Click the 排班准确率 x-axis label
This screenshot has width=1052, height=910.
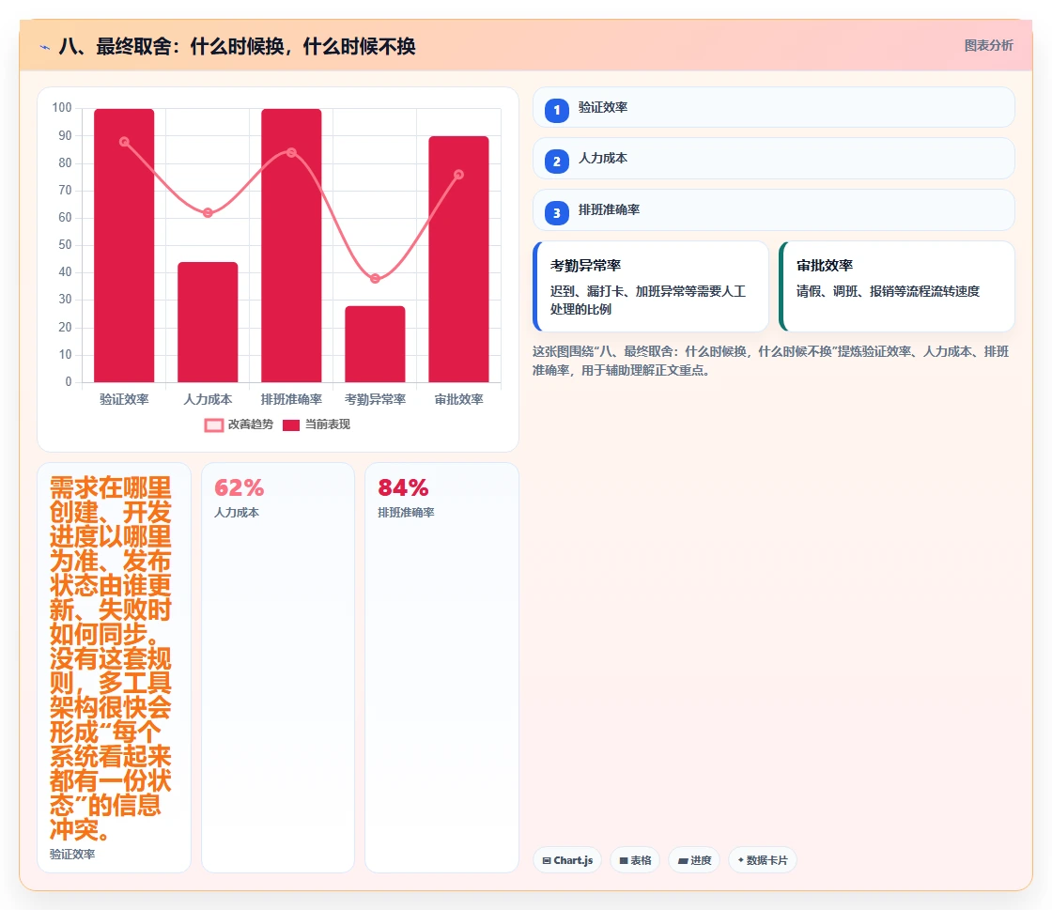click(x=291, y=400)
